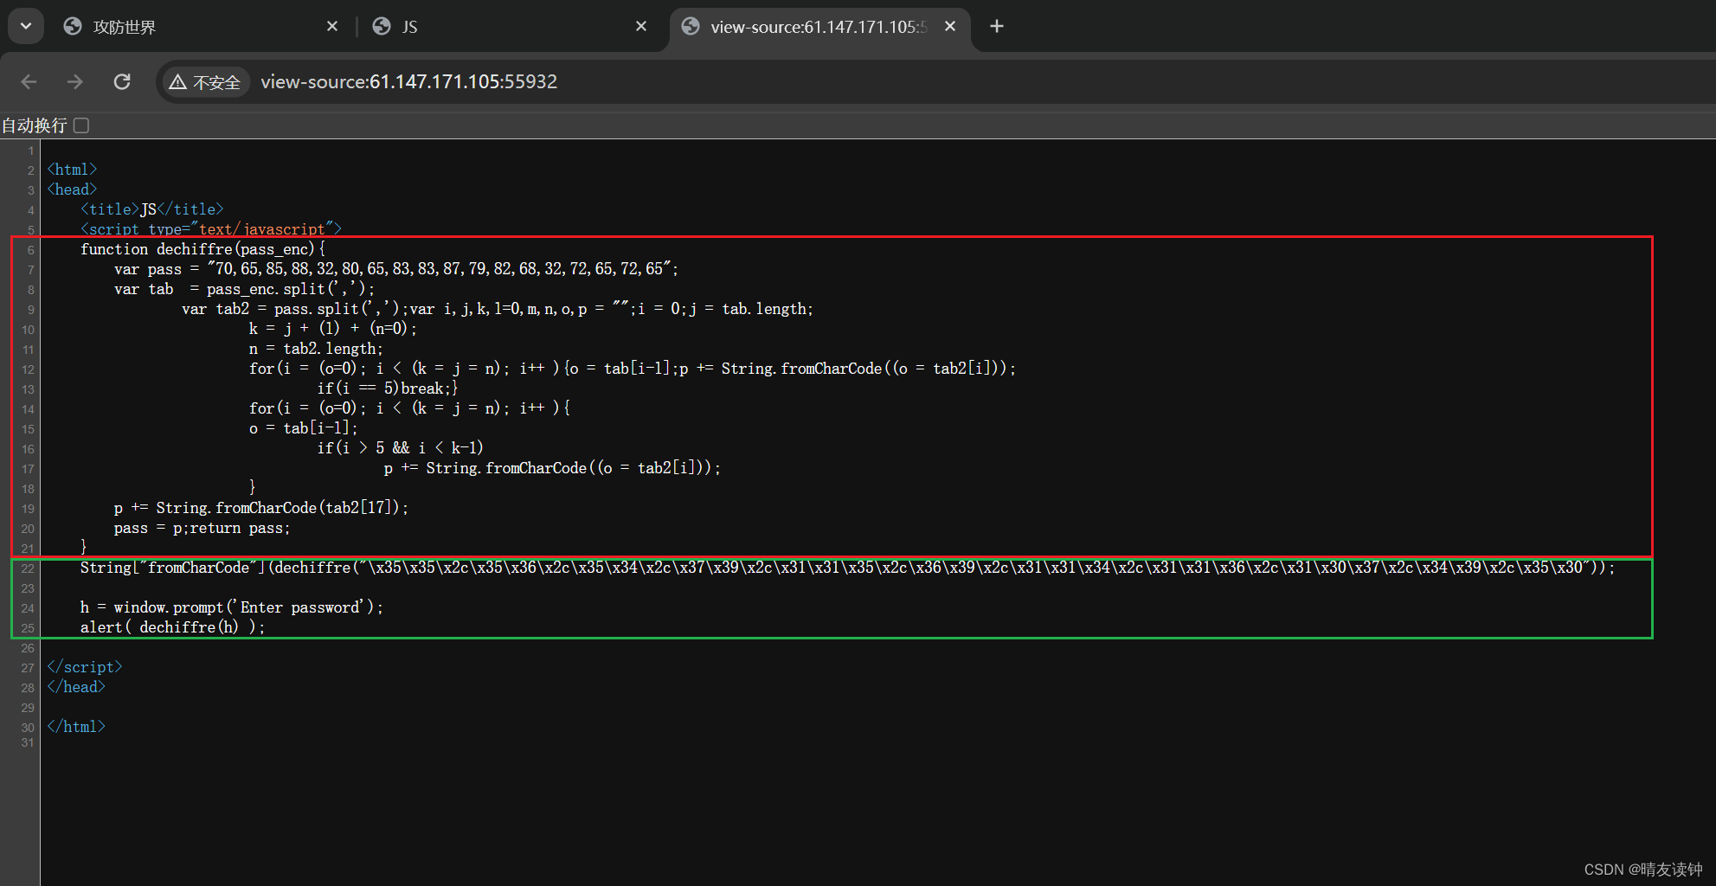Open the tab search chevron menu
The image size is (1716, 886).
tap(24, 25)
